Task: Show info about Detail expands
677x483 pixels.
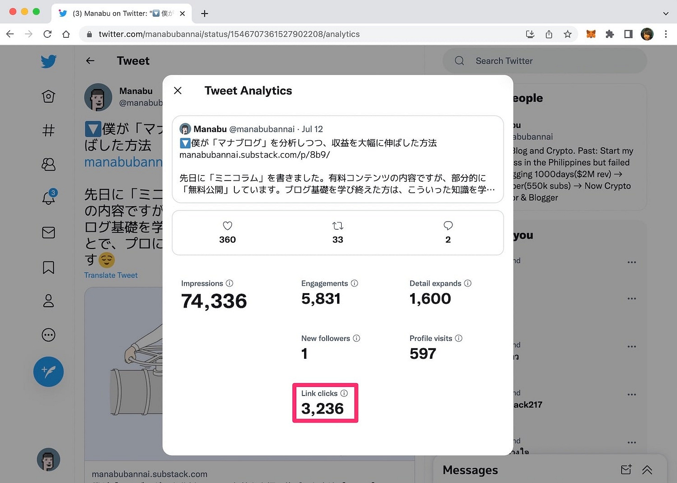Action: [468, 283]
